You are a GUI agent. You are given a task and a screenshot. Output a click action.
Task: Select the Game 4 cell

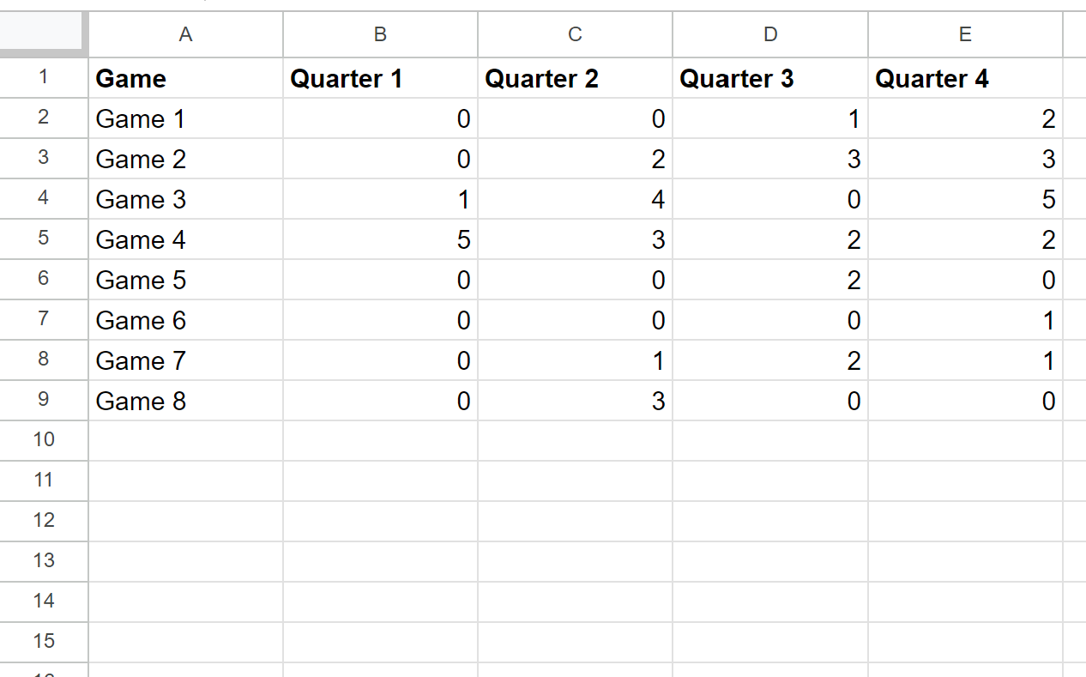(x=185, y=239)
